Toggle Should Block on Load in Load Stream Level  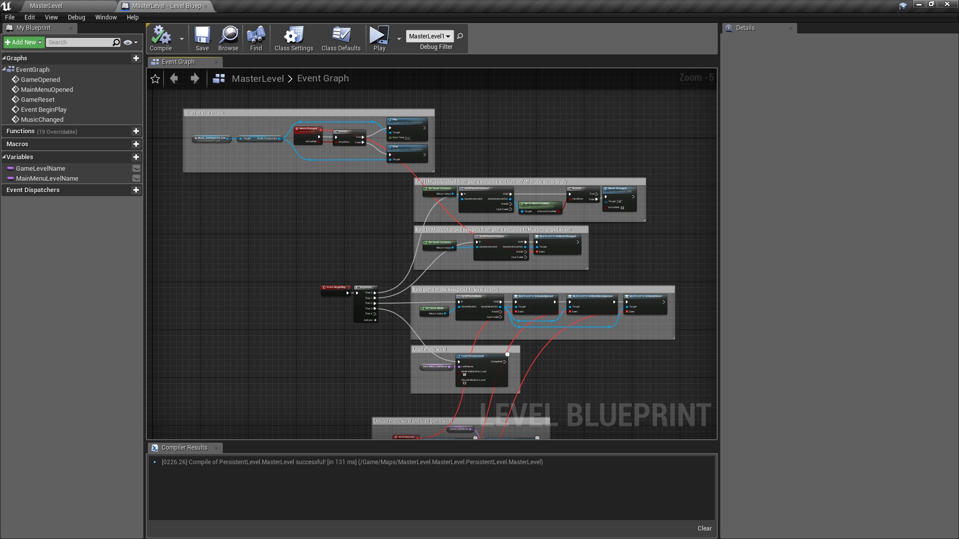click(465, 383)
